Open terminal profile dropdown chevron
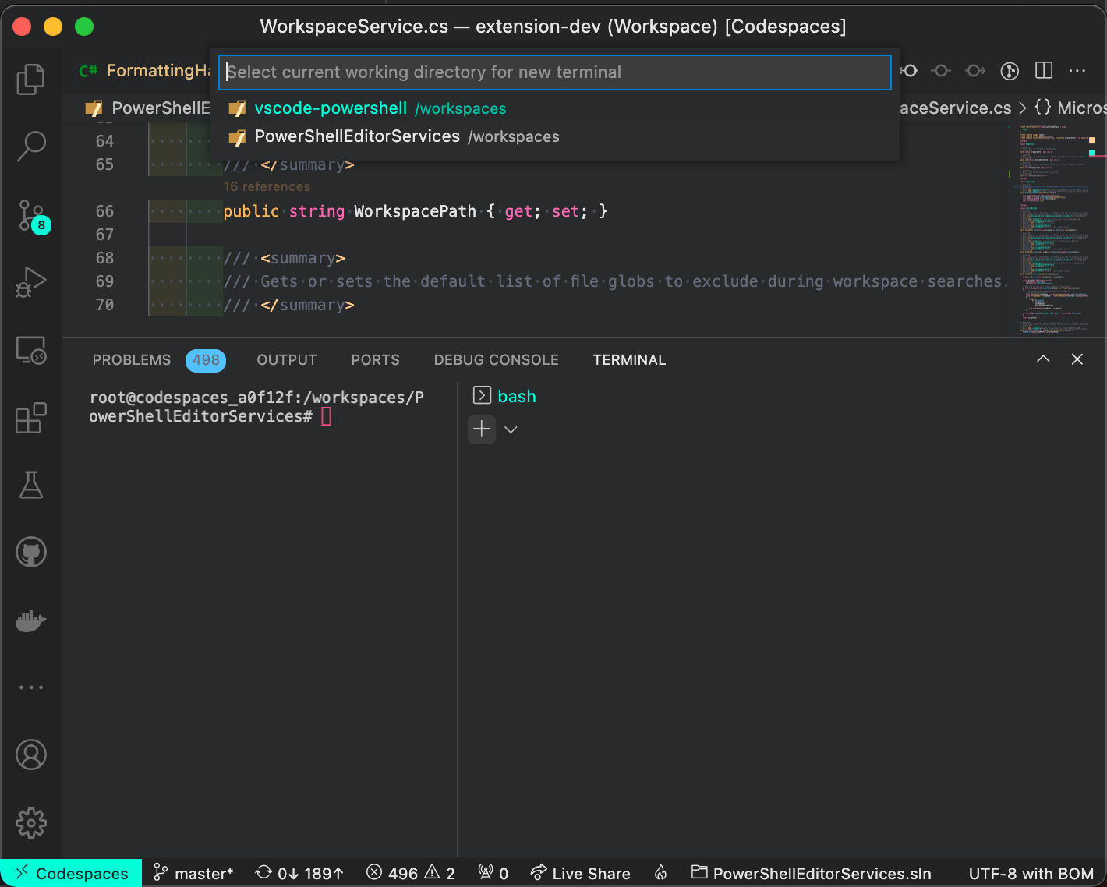The width and height of the screenshot is (1107, 887). (x=511, y=429)
